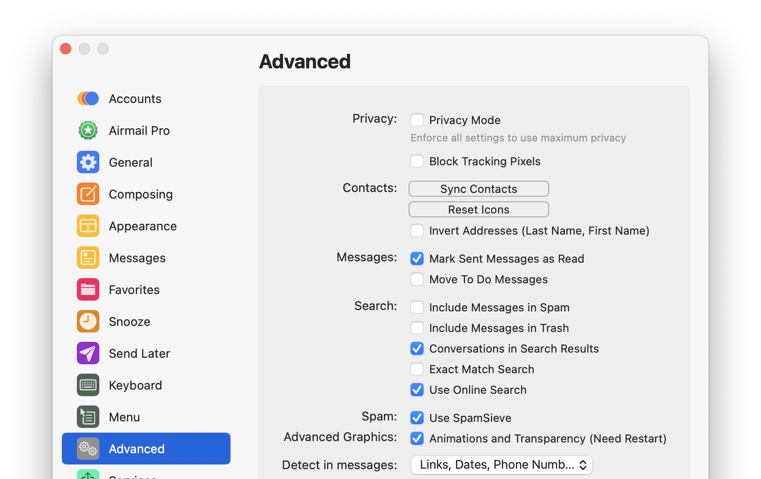Enable Privacy Mode
This screenshot has height=479, width=761.
coord(417,120)
